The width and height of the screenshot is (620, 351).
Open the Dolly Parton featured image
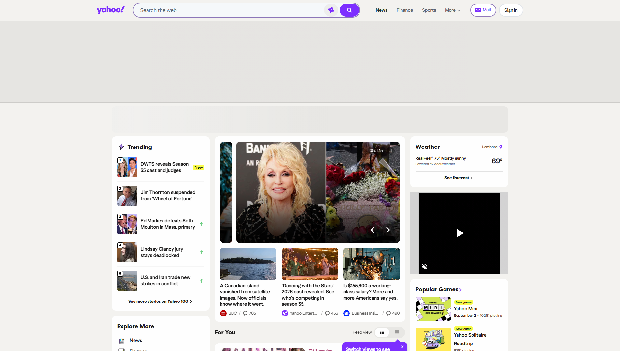318,192
